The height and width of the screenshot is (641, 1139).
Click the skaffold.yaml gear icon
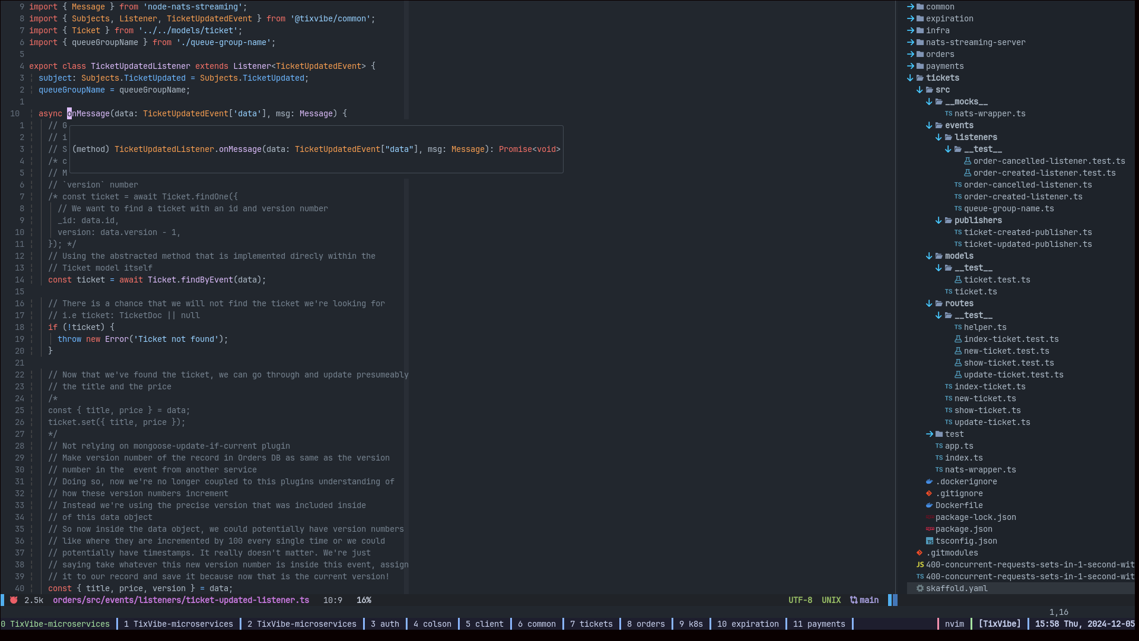920,588
